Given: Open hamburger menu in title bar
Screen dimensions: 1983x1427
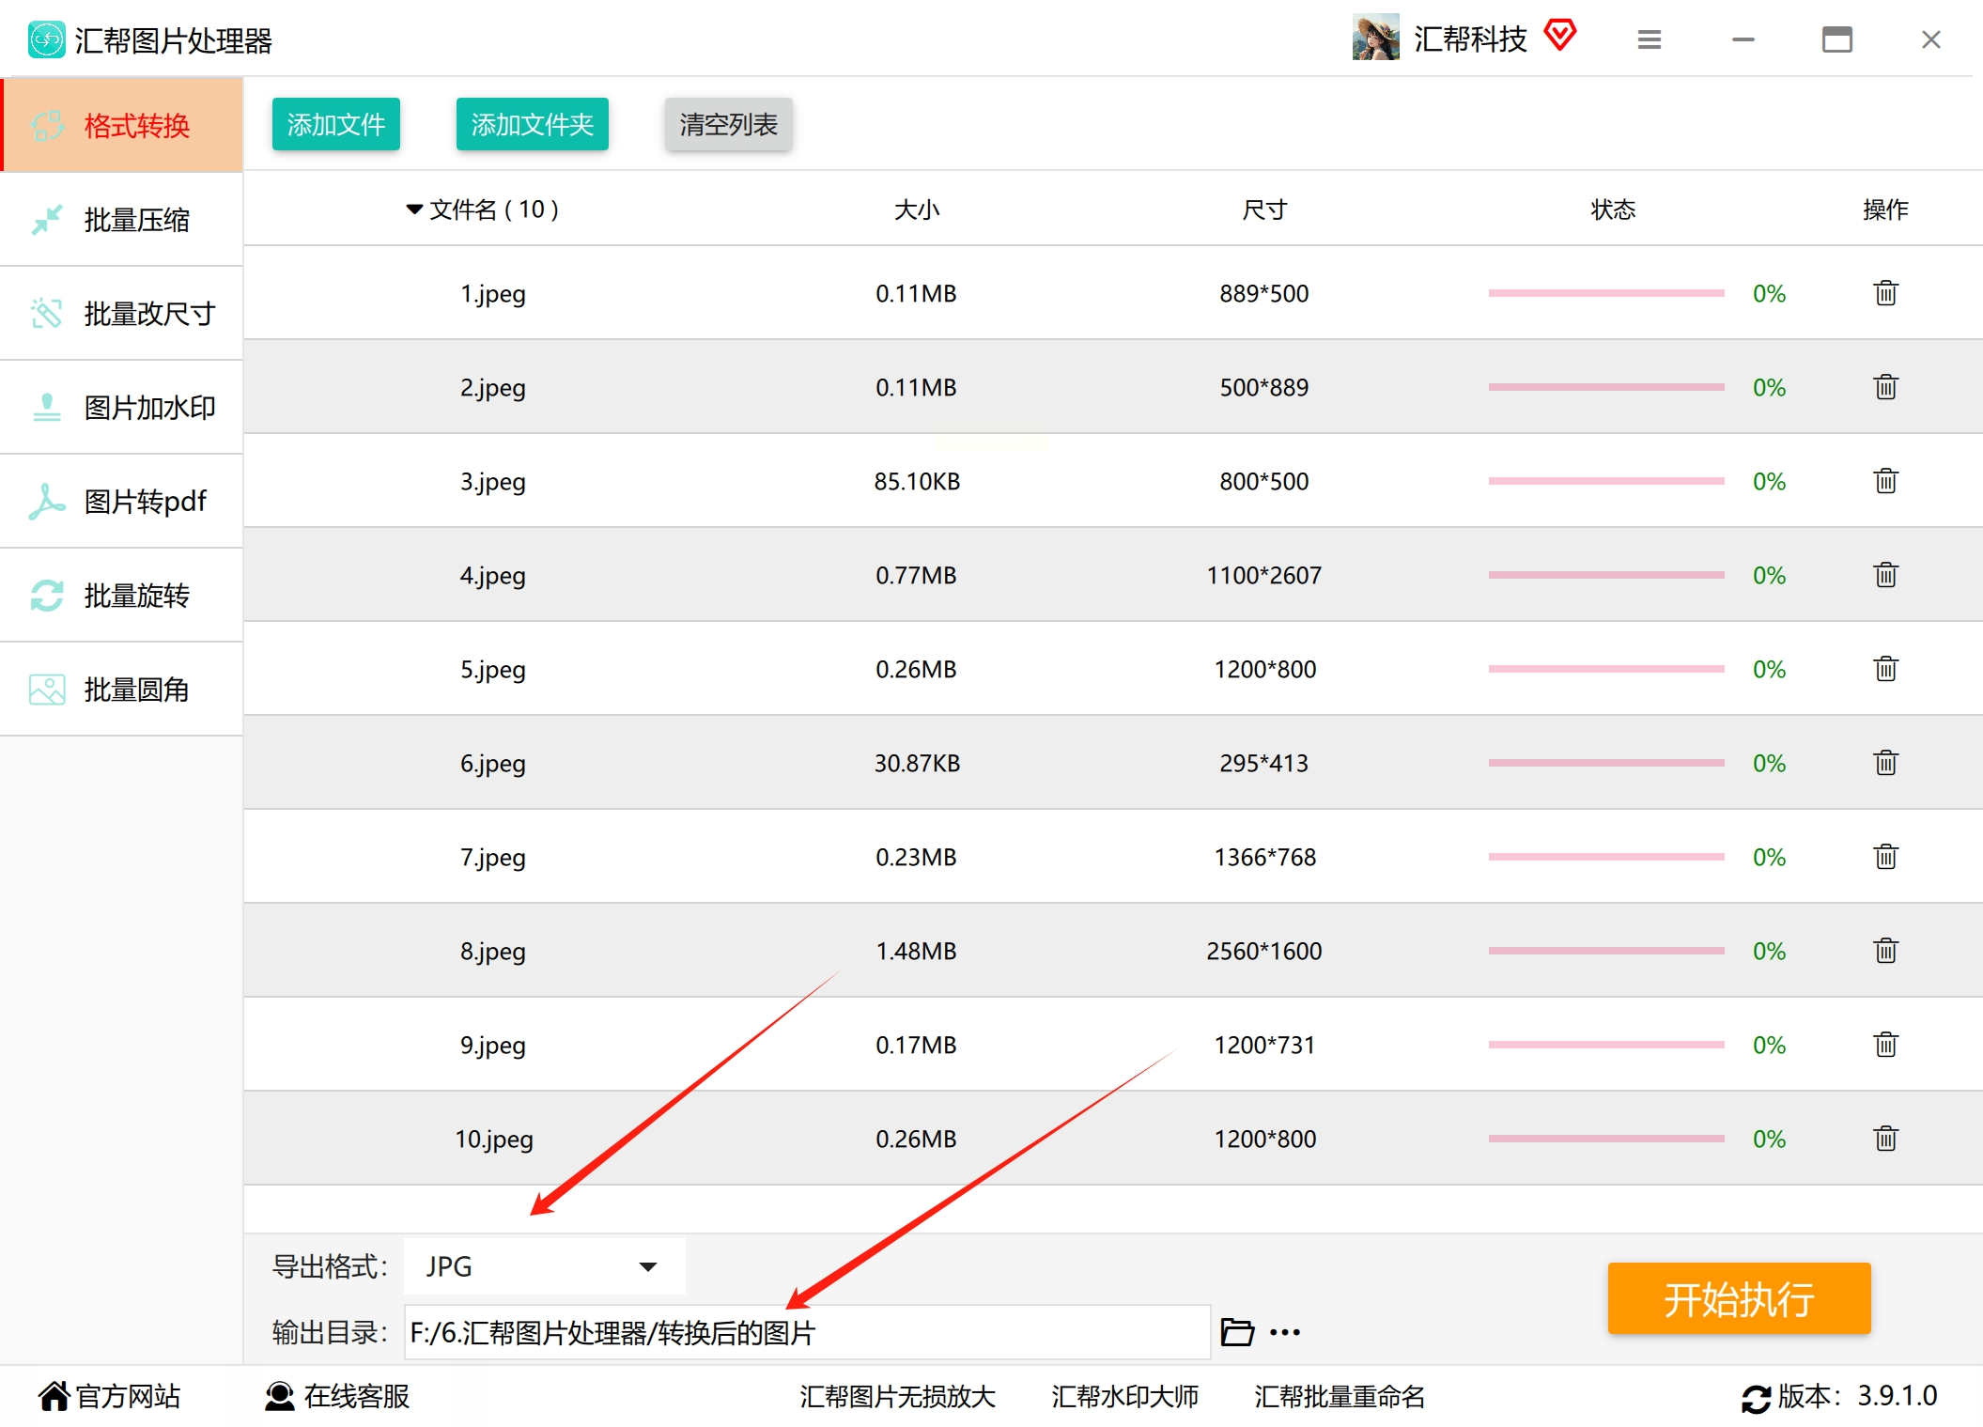Looking at the screenshot, I should 1649,39.
